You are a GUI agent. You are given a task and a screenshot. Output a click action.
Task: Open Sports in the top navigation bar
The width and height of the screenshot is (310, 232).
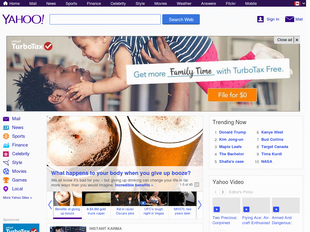click(x=71, y=3)
